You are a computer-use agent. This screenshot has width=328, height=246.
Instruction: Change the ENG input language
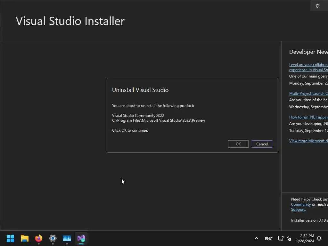point(269,238)
